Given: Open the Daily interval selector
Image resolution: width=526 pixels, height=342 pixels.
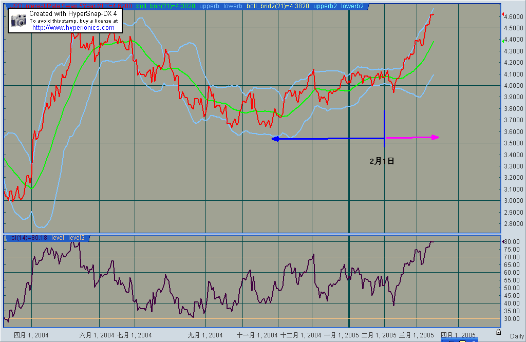Looking at the screenshot, I should [517, 336].
